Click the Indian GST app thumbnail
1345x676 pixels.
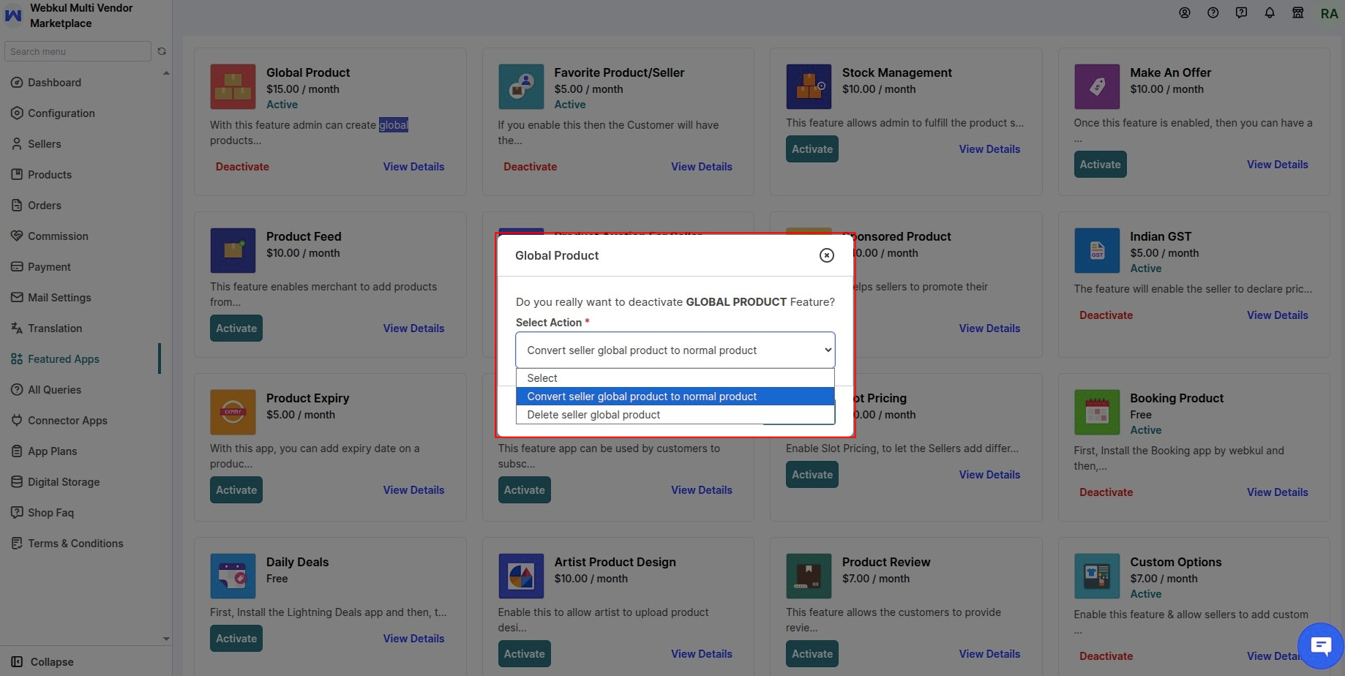coord(1097,250)
